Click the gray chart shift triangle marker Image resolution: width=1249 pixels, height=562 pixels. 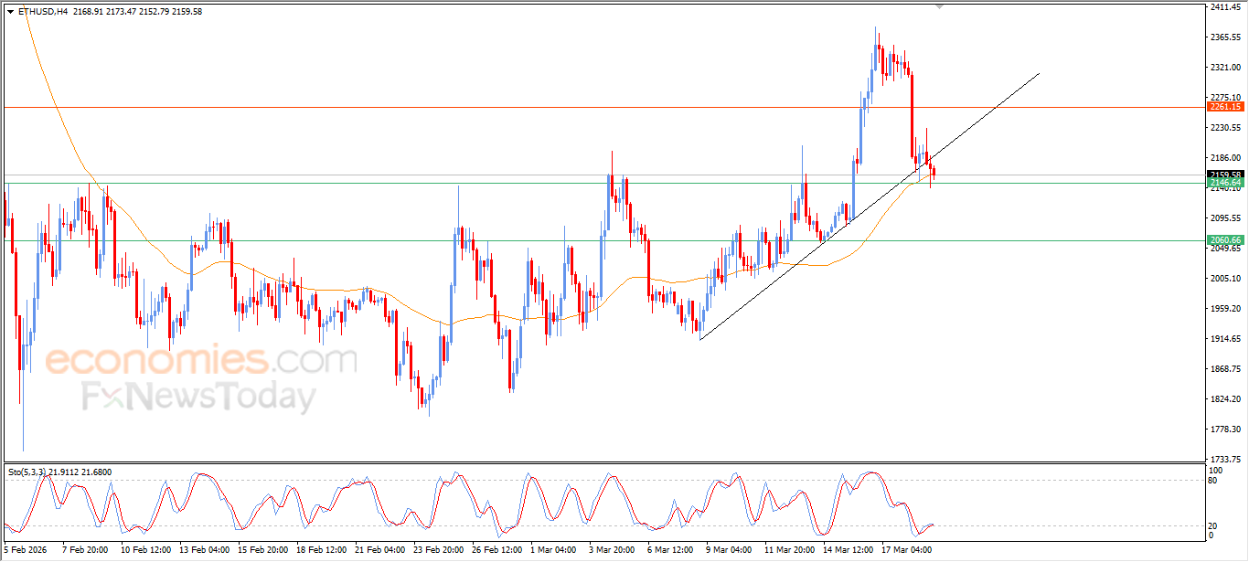939,6
